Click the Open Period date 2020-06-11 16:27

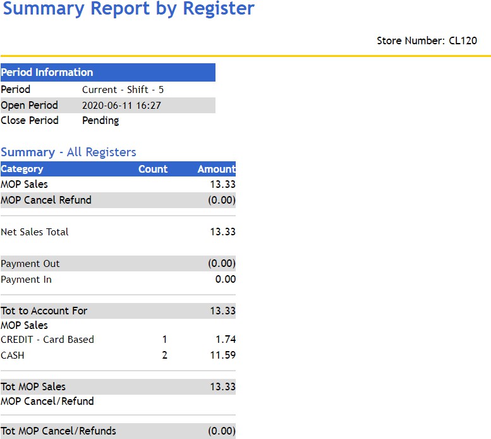(121, 105)
